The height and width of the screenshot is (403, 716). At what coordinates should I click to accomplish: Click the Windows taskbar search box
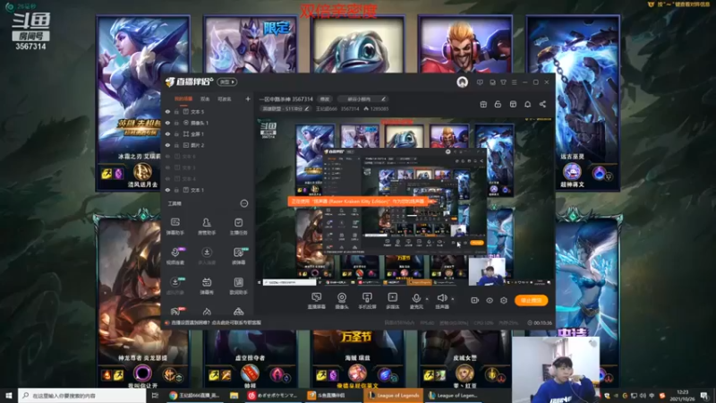[x=81, y=396]
